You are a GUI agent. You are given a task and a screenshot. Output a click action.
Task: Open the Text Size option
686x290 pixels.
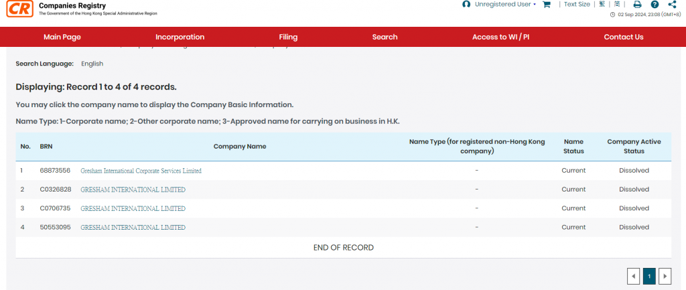[577, 5]
